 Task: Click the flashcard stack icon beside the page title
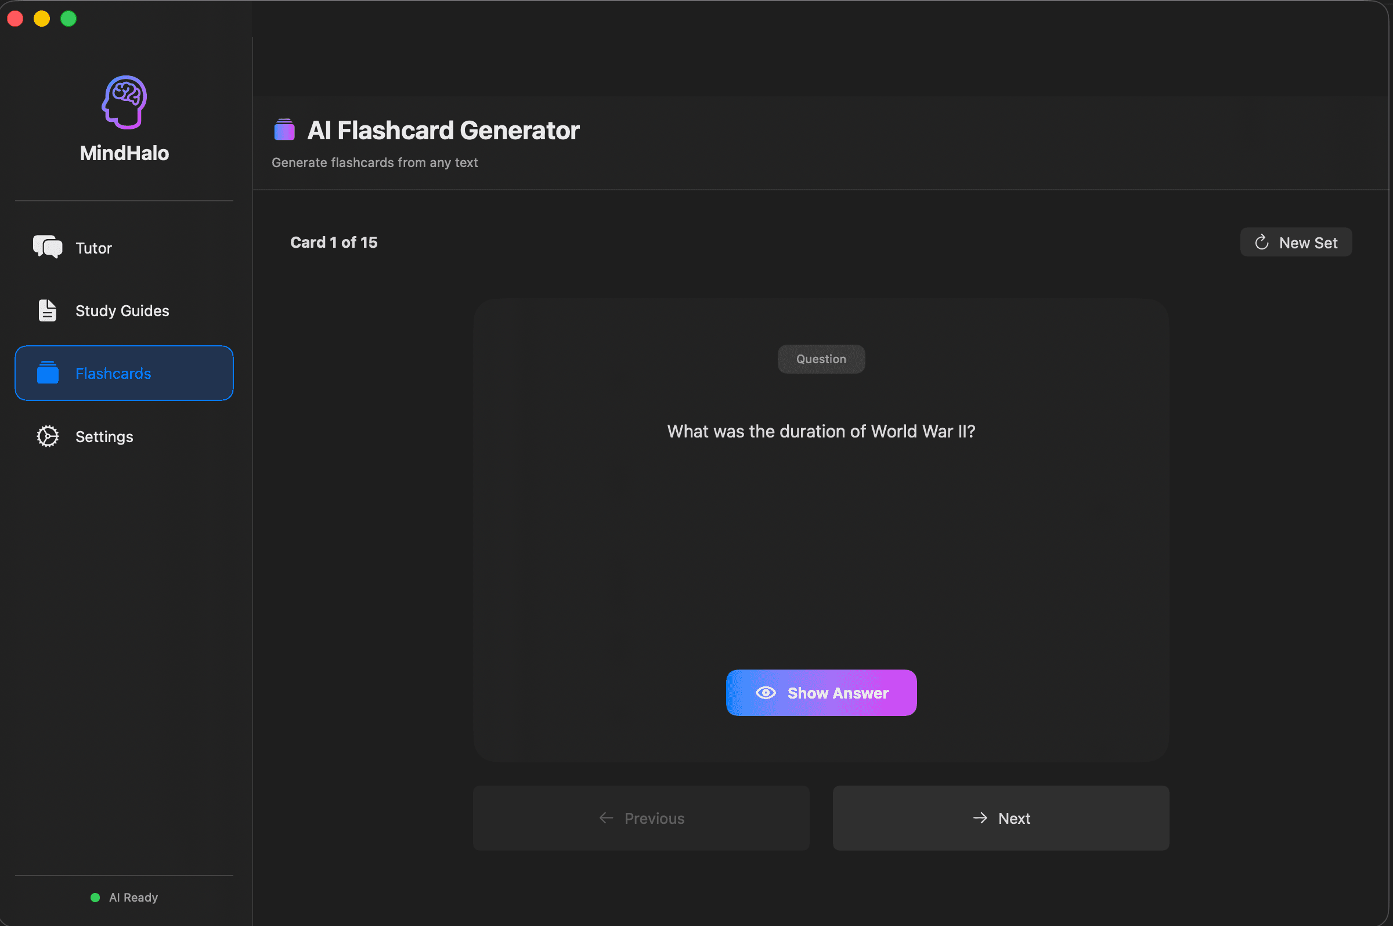click(x=285, y=129)
